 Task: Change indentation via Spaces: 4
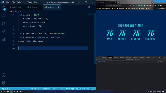(x=47, y=89)
